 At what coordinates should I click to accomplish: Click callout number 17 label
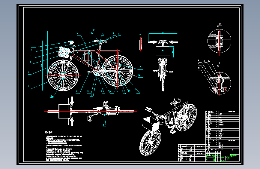[x=119, y=34]
